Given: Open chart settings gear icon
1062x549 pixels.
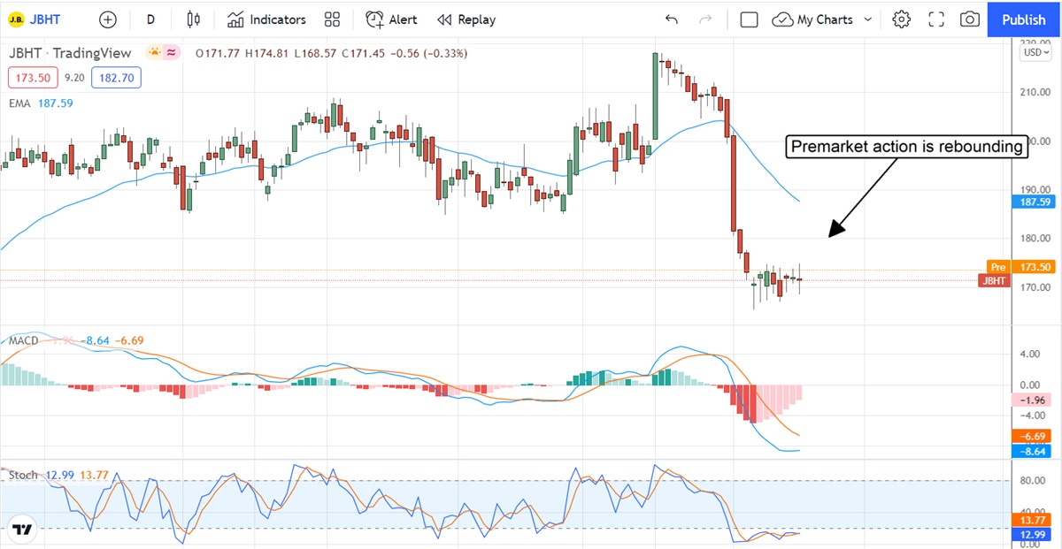Looking at the screenshot, I should (x=901, y=19).
